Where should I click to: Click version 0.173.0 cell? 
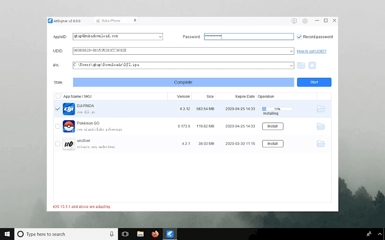pyautogui.click(x=184, y=126)
